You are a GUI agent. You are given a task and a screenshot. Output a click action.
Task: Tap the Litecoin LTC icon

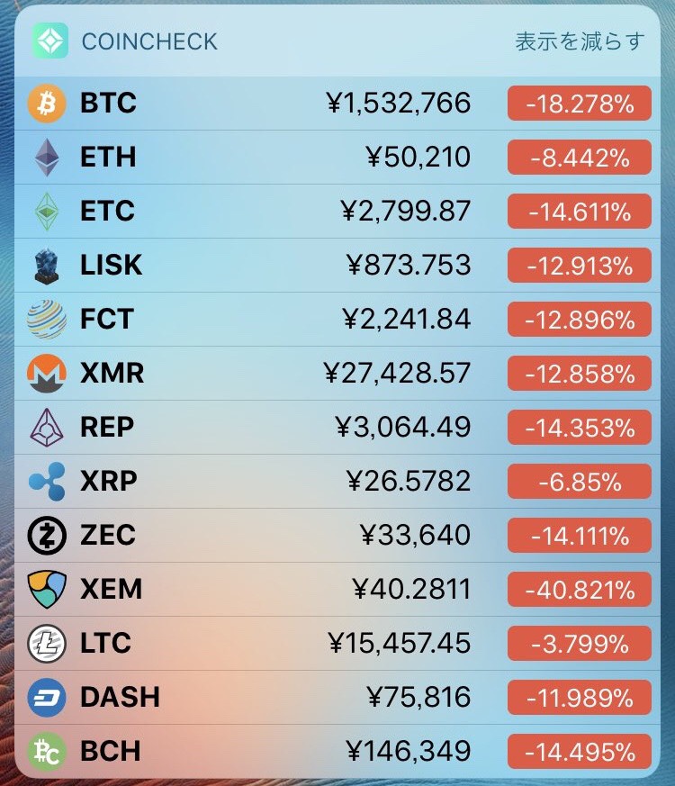47,643
